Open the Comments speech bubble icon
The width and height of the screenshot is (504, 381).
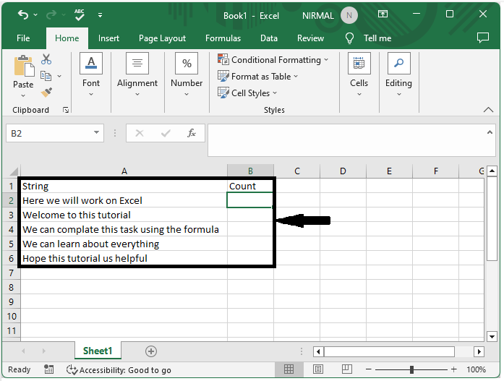tap(483, 38)
